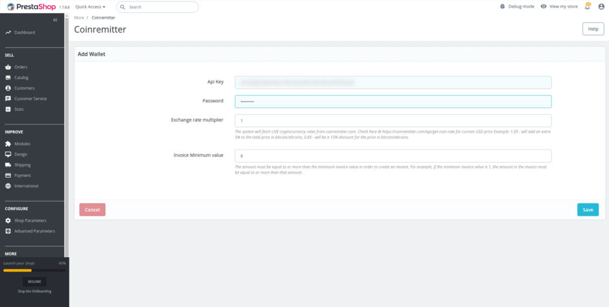Click the 1.7.8.8 version label
The image size is (609, 307).
64,7
